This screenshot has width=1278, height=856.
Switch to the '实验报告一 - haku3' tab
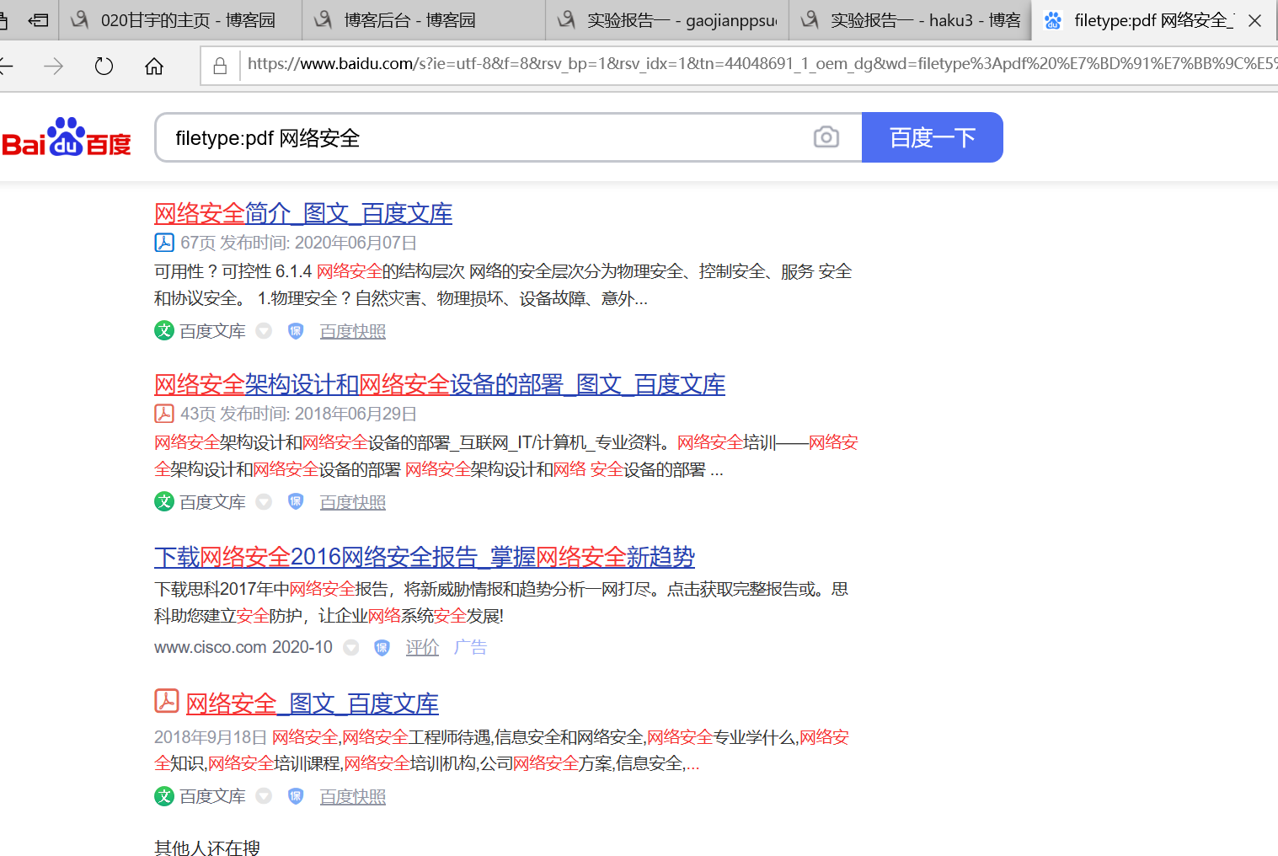coord(911,20)
